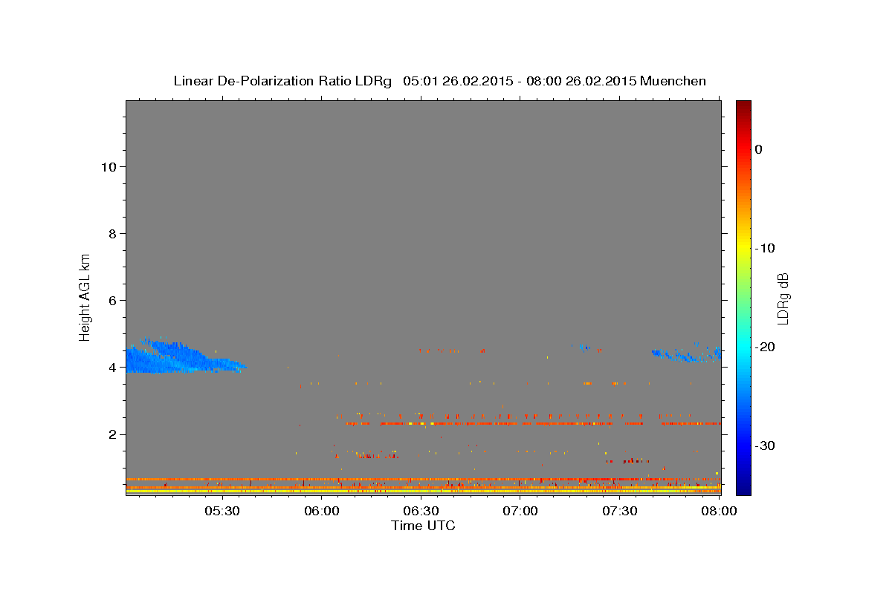Click the blue cloud patch near 07:45

click(x=688, y=353)
